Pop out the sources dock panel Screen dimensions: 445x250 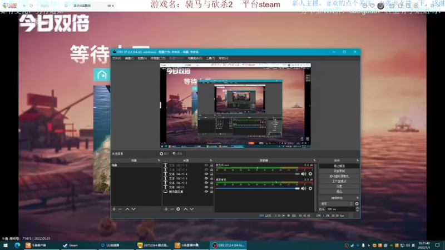(x=211, y=161)
